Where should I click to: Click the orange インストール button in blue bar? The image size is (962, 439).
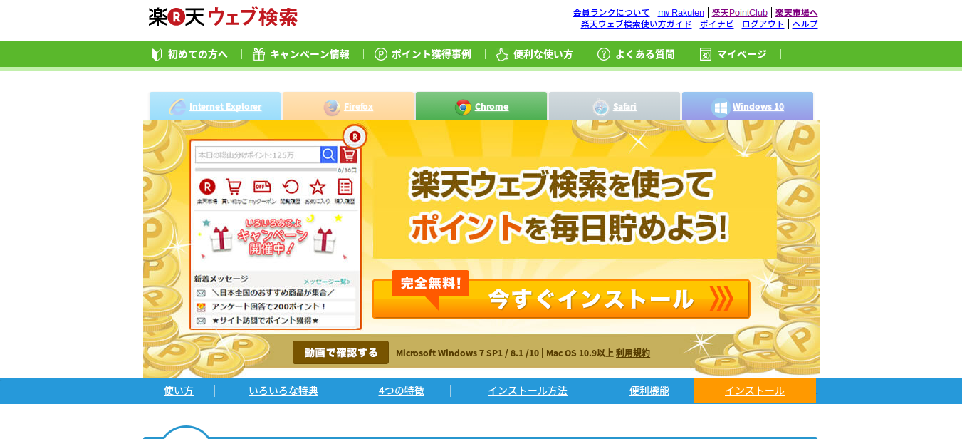click(755, 391)
